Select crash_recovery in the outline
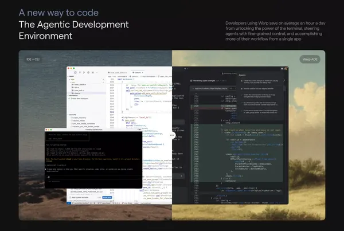This screenshot has height=231, width=344. coord(80,118)
